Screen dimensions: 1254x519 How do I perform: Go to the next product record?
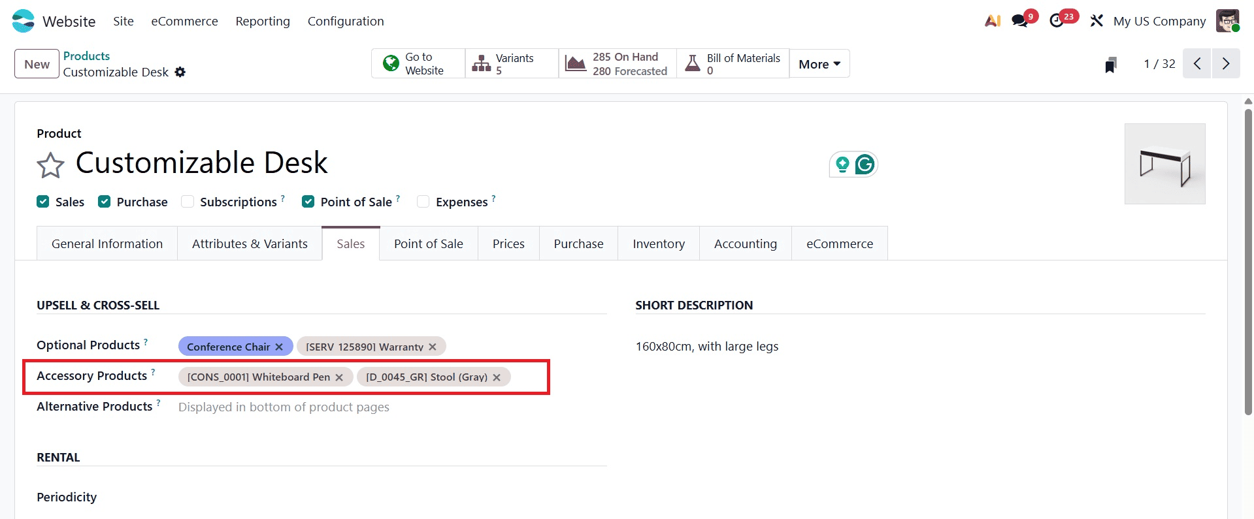(1226, 63)
